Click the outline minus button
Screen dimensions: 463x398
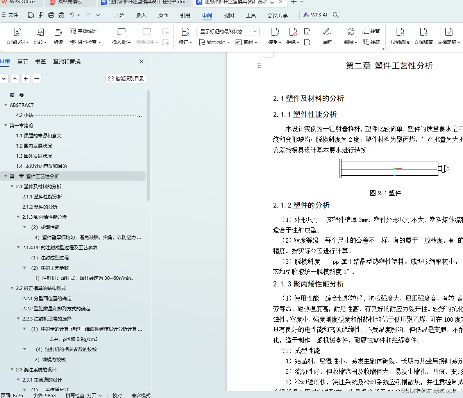click(x=37, y=79)
